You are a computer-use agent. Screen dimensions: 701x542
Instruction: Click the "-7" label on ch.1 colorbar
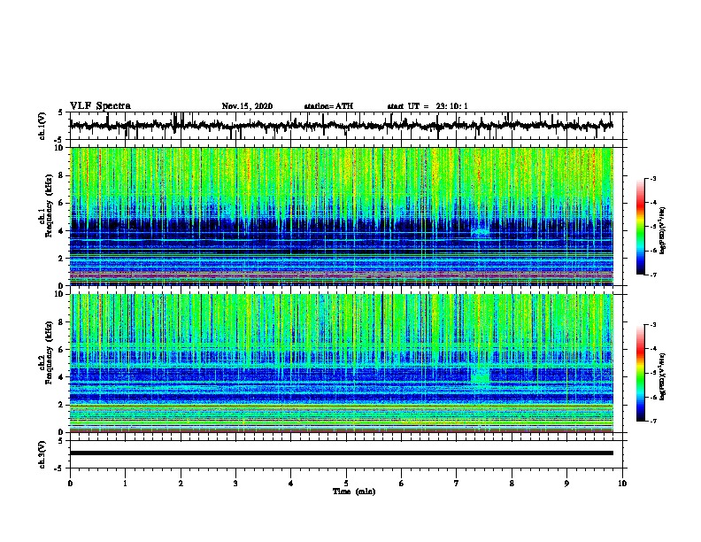click(652, 275)
